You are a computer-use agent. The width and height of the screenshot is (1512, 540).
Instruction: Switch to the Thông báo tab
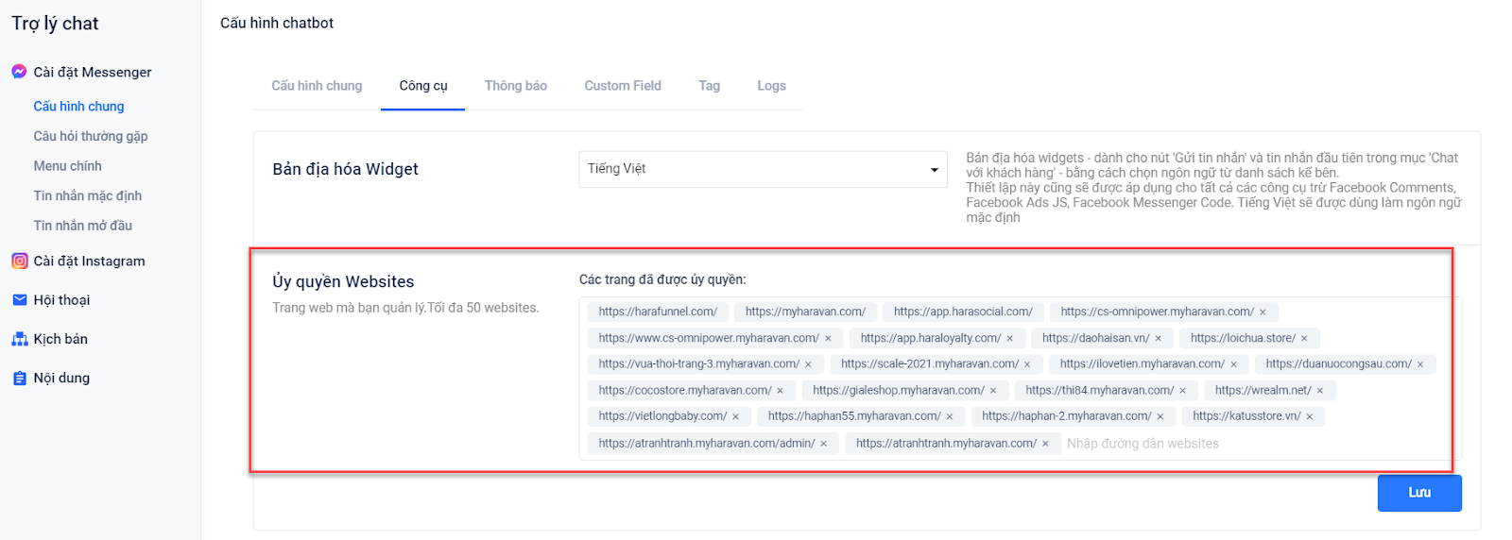(515, 86)
